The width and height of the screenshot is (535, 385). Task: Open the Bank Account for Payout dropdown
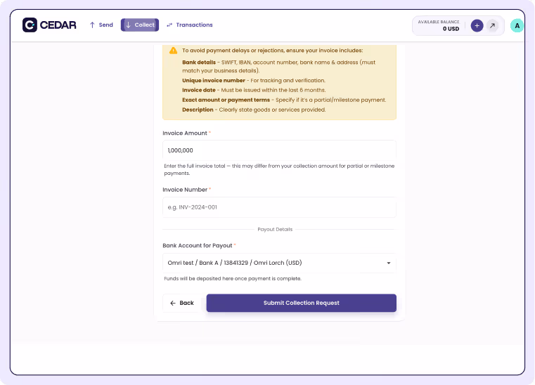[x=279, y=263]
